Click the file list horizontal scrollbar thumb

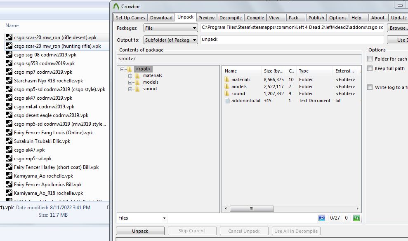coord(252,208)
